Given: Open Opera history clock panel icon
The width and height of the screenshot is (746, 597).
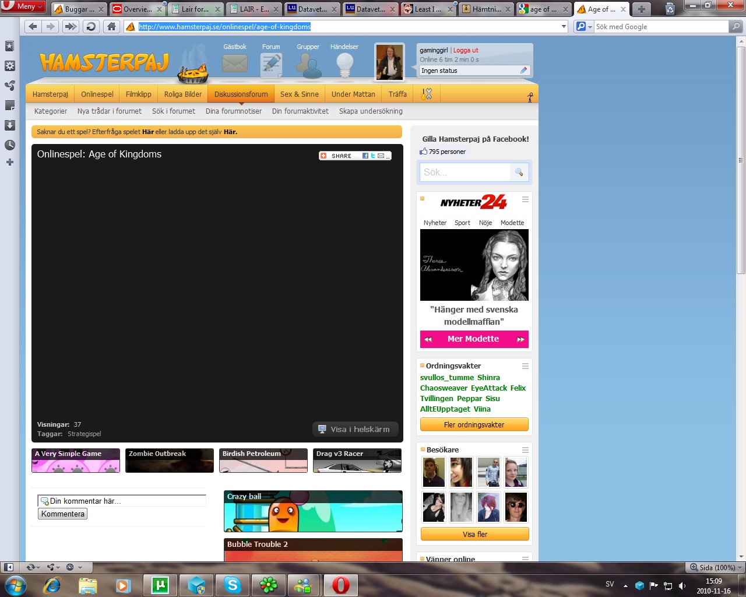Looking at the screenshot, I should tap(9, 145).
